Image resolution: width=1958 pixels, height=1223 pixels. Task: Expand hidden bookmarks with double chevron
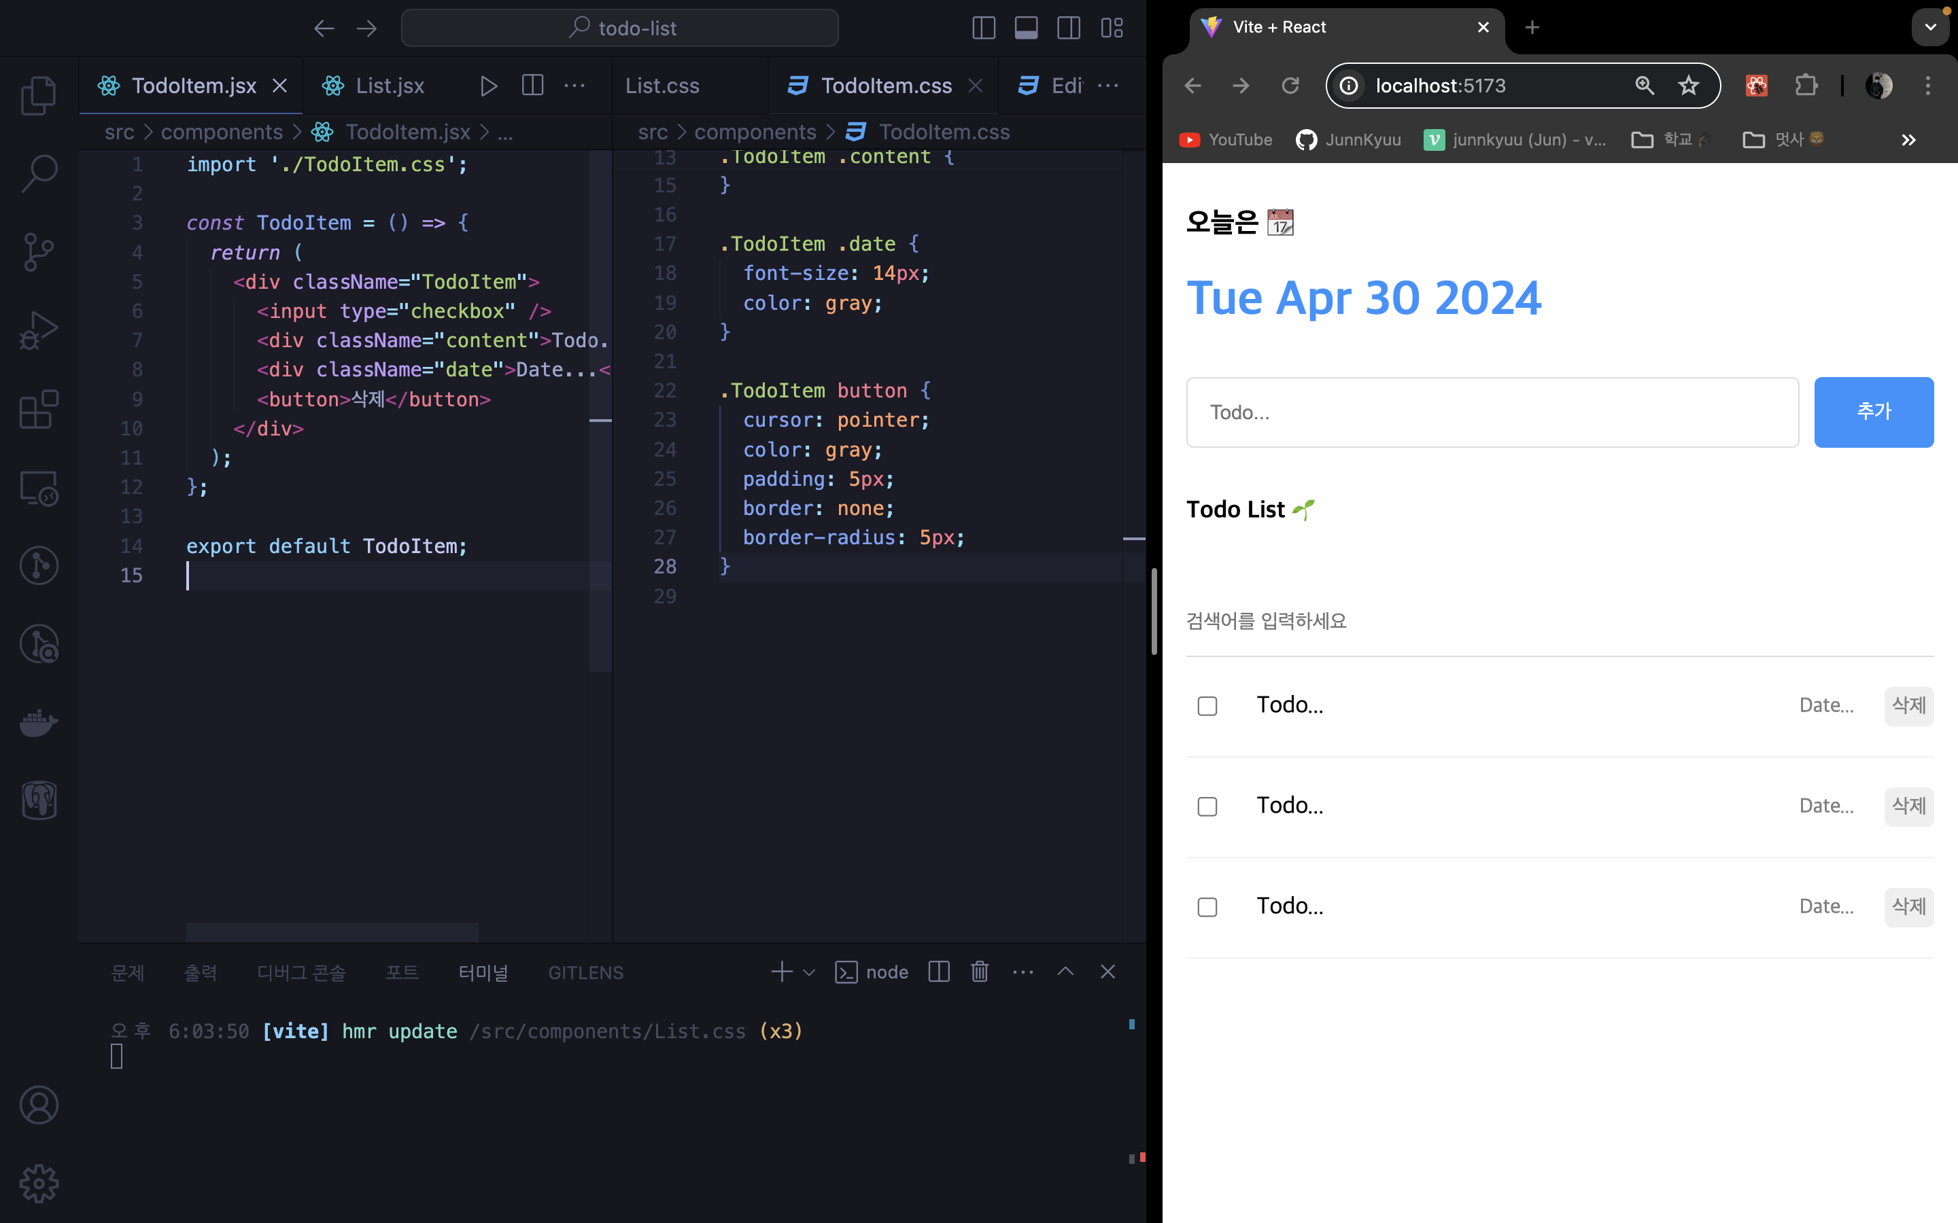pyautogui.click(x=1908, y=140)
